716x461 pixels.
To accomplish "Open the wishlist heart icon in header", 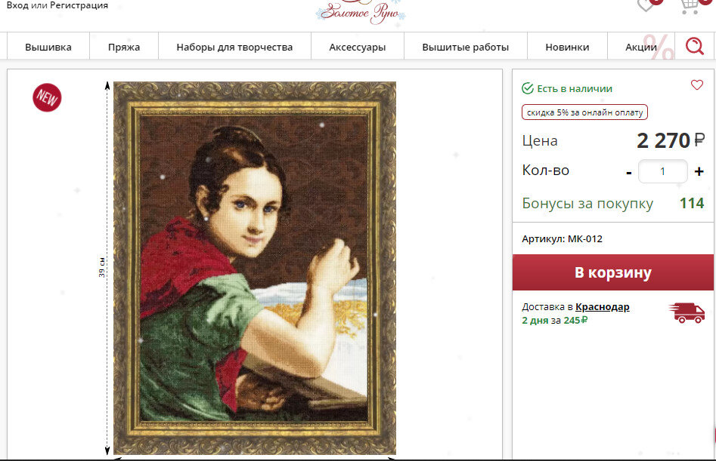I will [x=646, y=5].
